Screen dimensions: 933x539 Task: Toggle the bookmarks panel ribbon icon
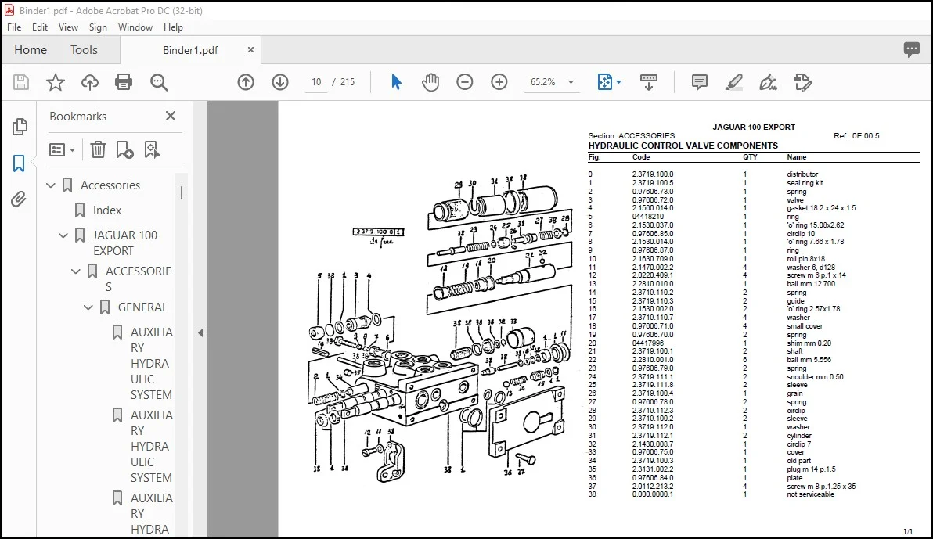point(19,163)
